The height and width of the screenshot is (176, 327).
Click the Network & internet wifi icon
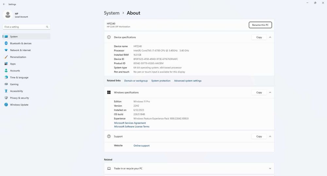click(x=6, y=50)
